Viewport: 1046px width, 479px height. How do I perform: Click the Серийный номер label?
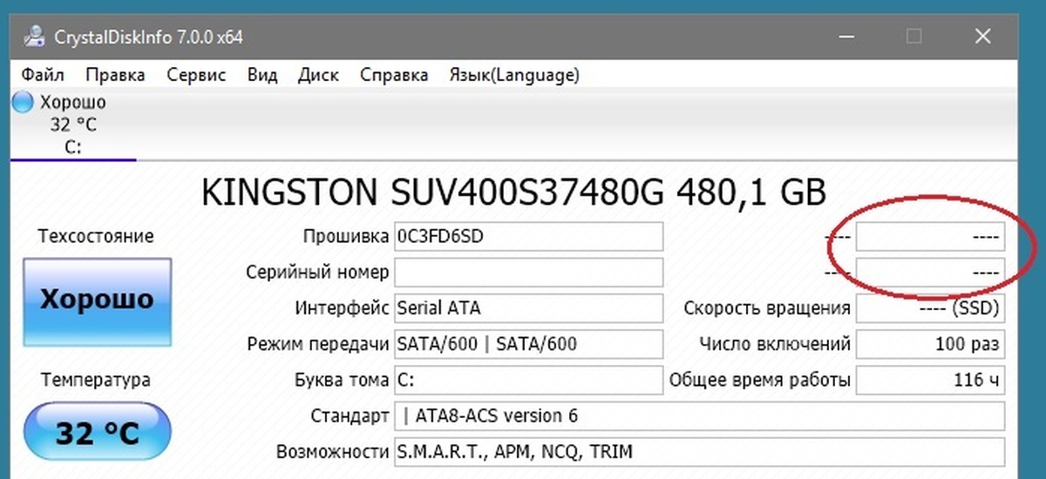(x=317, y=272)
